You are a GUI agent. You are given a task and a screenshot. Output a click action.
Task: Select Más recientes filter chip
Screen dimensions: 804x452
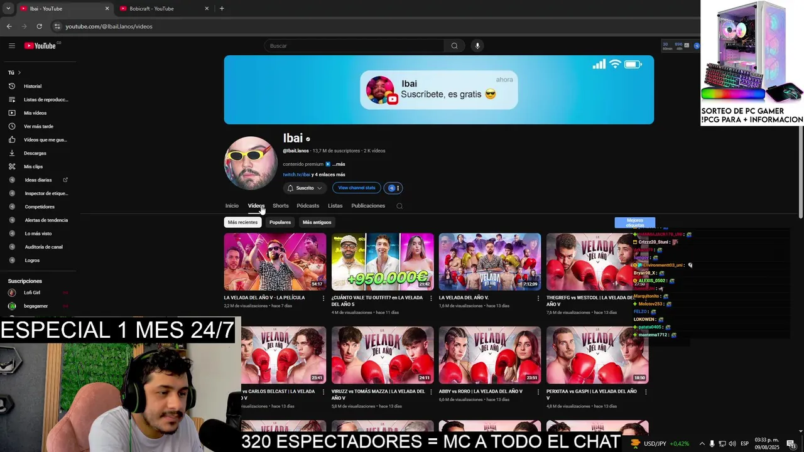tap(242, 222)
